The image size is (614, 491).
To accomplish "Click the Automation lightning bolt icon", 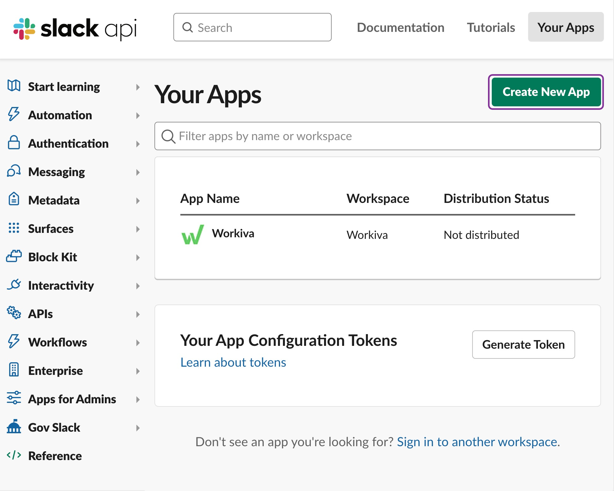I will [x=14, y=114].
